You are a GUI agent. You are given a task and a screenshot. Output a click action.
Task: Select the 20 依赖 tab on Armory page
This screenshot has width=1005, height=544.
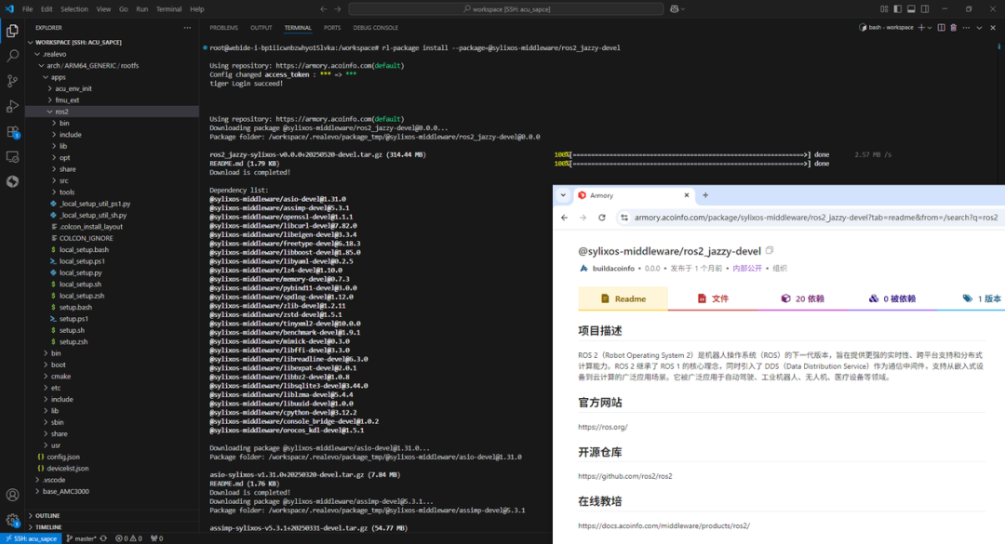(802, 299)
